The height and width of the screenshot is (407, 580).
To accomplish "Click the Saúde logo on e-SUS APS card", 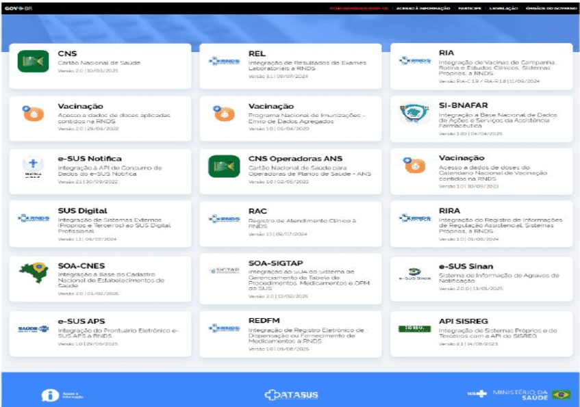I will tap(34, 328).
